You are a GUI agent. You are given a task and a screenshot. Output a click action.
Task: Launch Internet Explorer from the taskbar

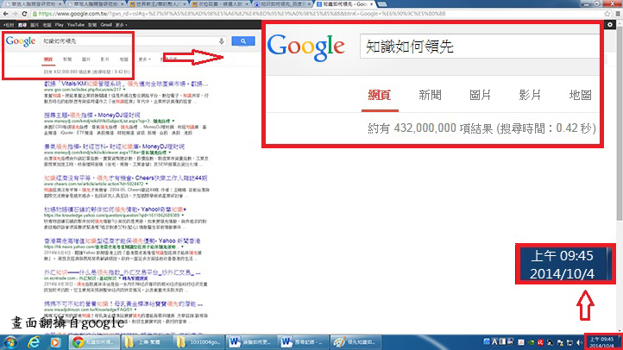(34, 342)
